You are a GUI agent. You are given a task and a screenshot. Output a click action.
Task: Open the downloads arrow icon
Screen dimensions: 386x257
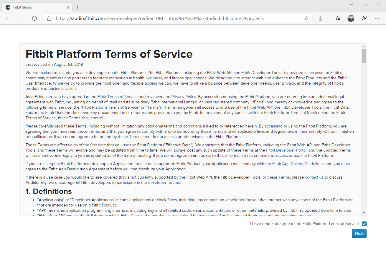click(321, 18)
